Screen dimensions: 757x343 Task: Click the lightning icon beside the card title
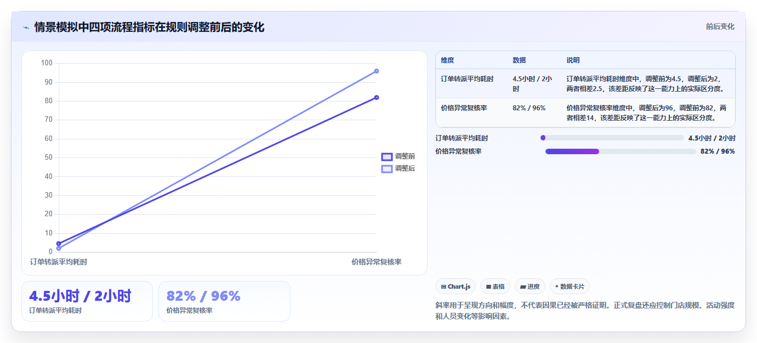coord(26,27)
